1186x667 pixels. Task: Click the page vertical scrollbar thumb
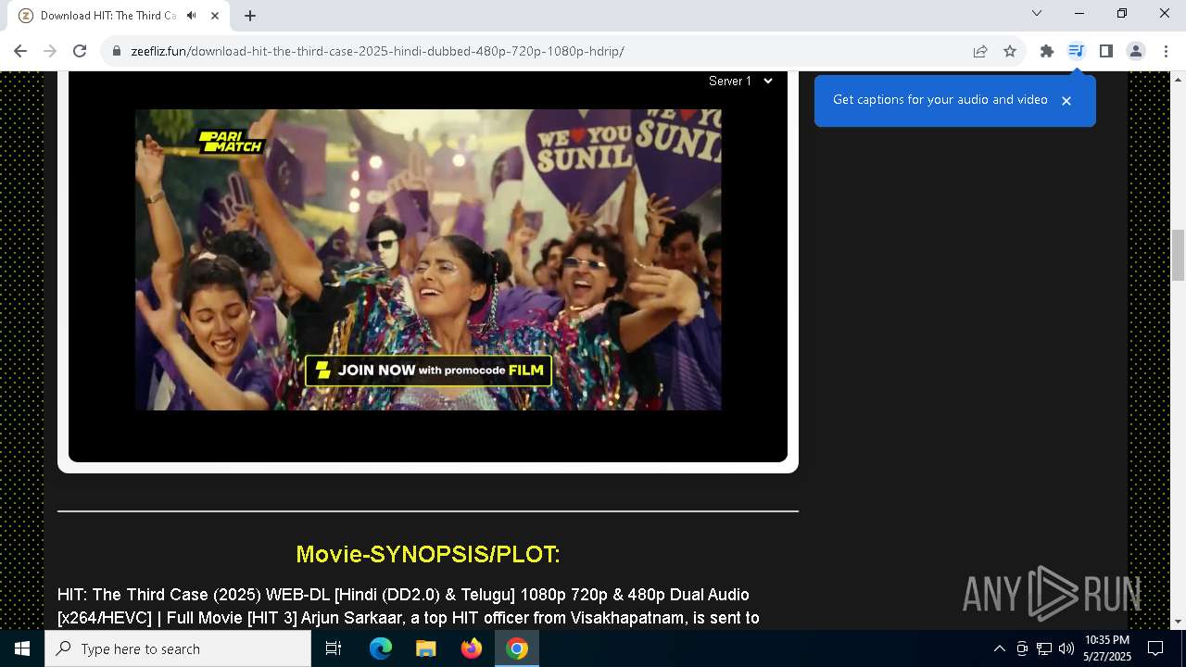1178,254
